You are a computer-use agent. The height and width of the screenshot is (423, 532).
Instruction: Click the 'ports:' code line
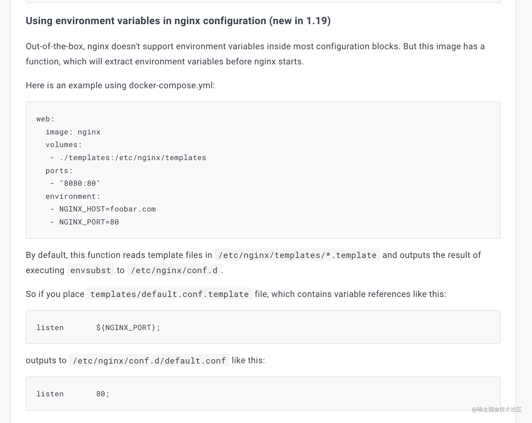click(59, 171)
